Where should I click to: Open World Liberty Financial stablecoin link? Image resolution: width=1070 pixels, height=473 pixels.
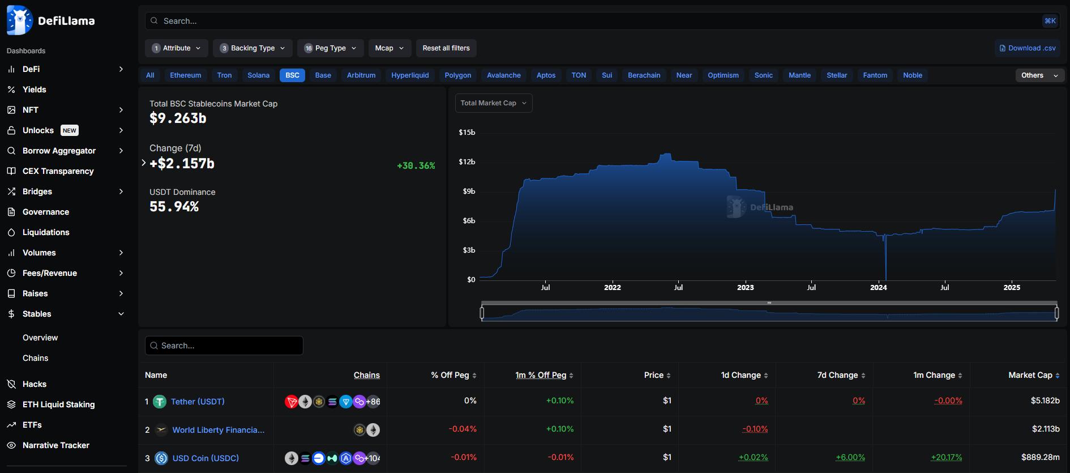pos(219,430)
